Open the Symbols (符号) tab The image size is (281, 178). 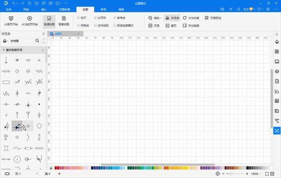tap(103, 9)
